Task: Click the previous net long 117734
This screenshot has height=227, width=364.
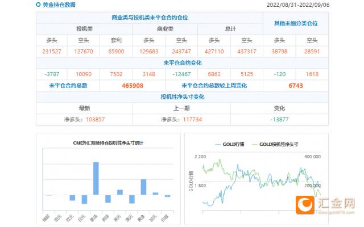Action: [x=192, y=120]
